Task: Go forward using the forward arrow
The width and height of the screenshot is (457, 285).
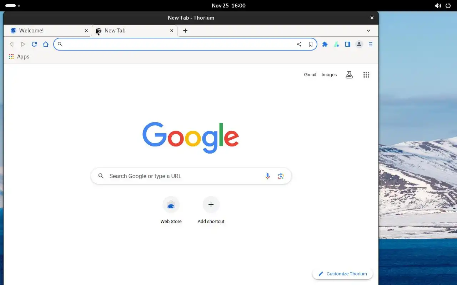Action: pos(23,44)
